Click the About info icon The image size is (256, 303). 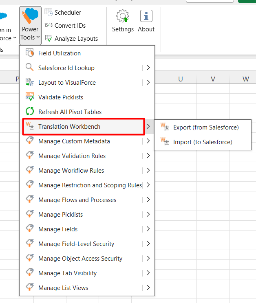coord(146,16)
